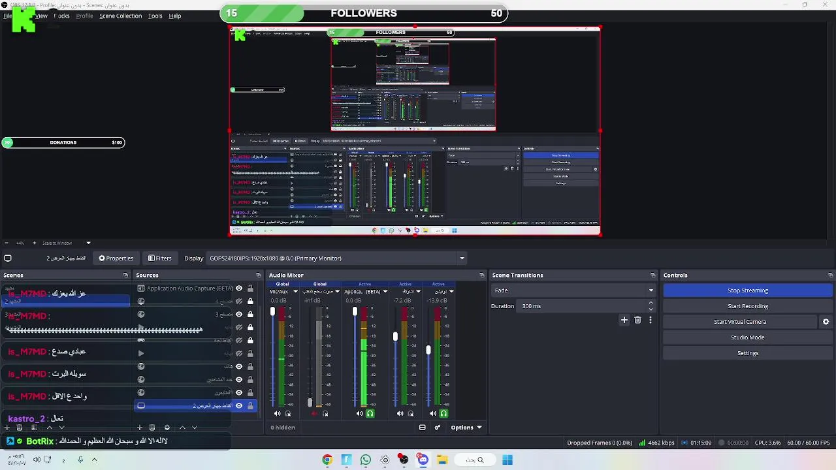Viewport: 836px width, 470px height.
Task: Open the Docks menu
Action: pyautogui.click(x=61, y=16)
